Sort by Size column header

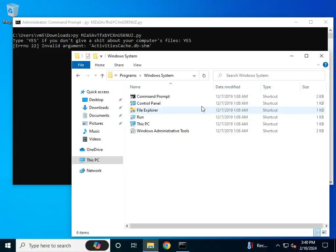[x=305, y=87]
